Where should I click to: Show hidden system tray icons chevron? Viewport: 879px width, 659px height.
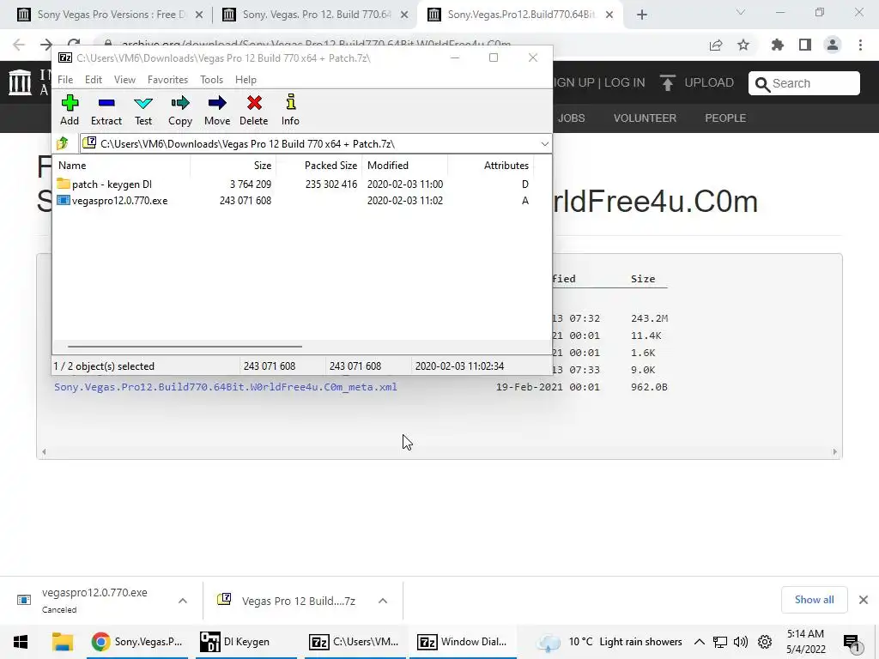699,642
